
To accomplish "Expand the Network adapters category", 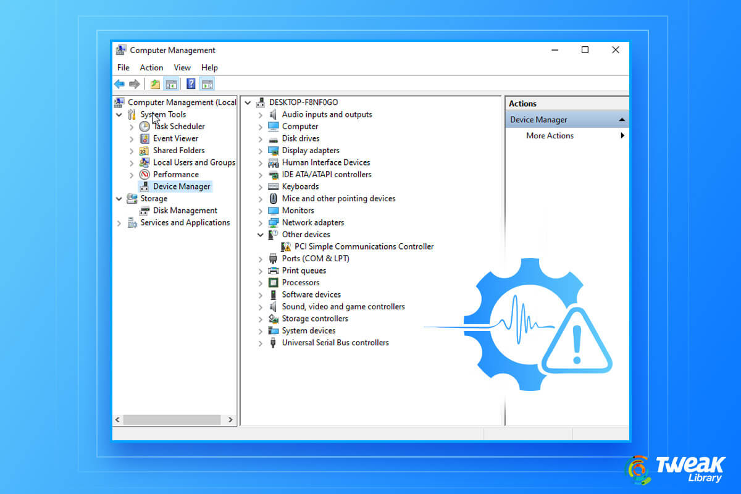I will tap(261, 222).
